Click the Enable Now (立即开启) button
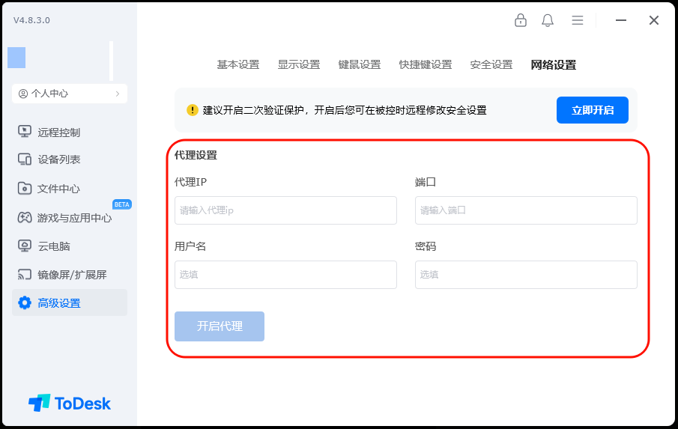The image size is (678, 429). click(x=592, y=110)
